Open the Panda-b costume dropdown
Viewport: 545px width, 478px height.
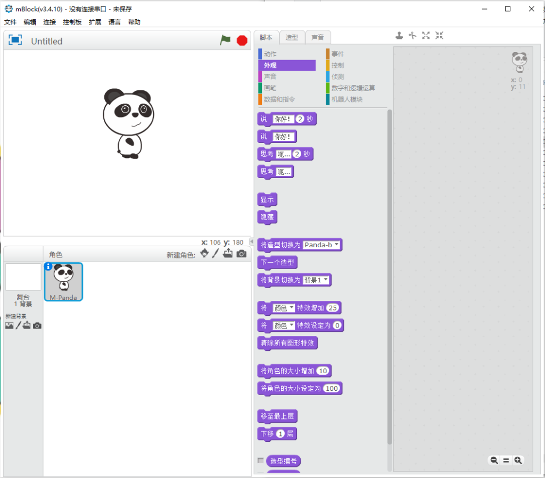(x=322, y=245)
